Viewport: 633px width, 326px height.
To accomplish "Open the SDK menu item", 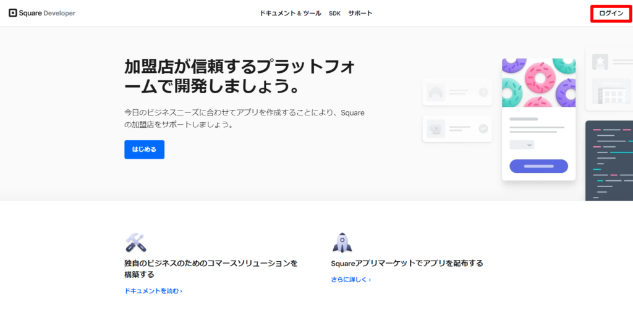I will point(334,14).
